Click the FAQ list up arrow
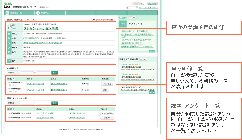Viewport: 242px width, 140px height. click(150, 51)
